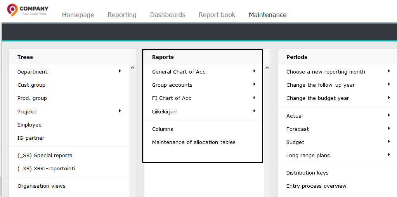Open the Columns item
The height and width of the screenshot is (197, 397).
tap(163, 129)
